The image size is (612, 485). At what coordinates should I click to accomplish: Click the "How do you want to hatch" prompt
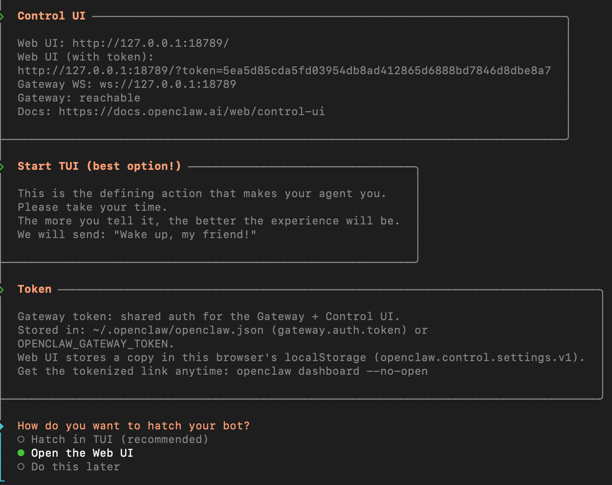tap(133, 426)
